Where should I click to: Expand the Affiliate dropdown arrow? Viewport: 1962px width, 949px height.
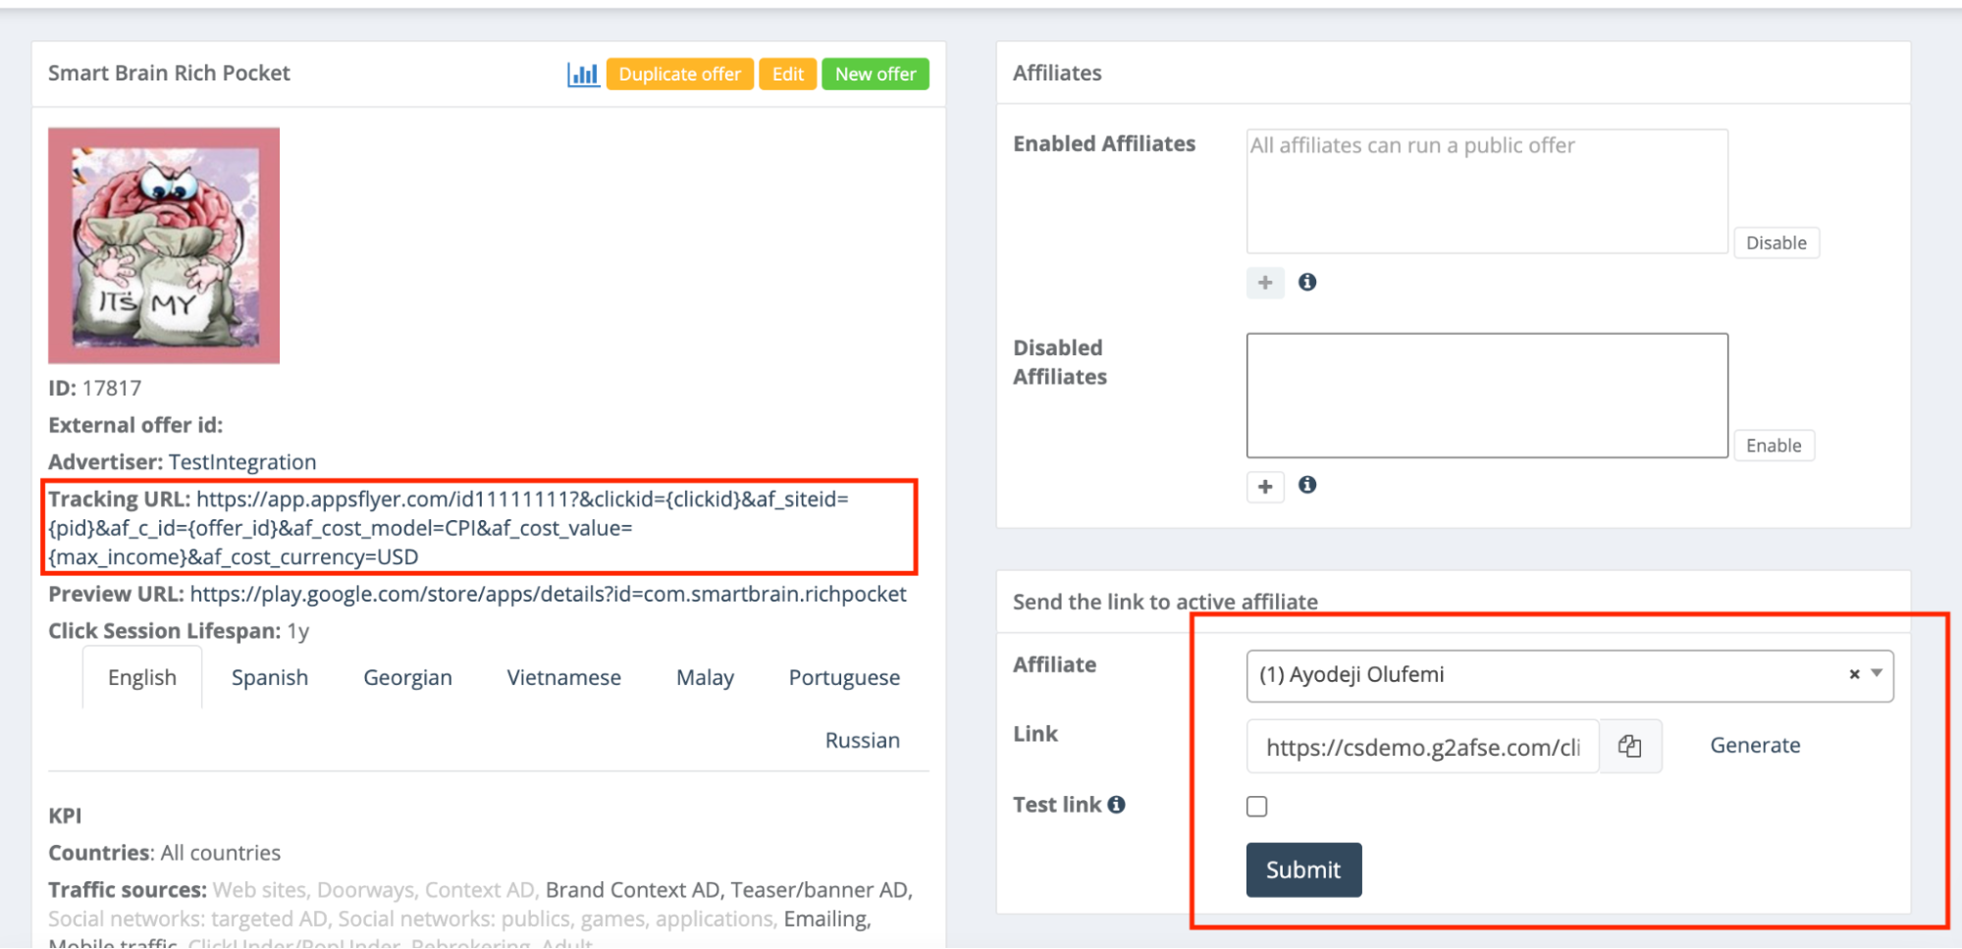pyautogui.click(x=1877, y=674)
